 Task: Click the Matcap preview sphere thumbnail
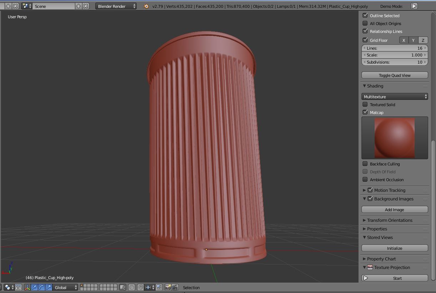tap(394, 138)
